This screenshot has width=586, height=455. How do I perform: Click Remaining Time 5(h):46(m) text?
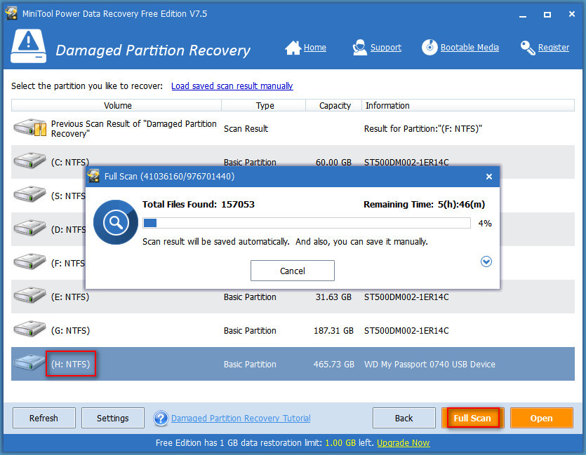[424, 204]
